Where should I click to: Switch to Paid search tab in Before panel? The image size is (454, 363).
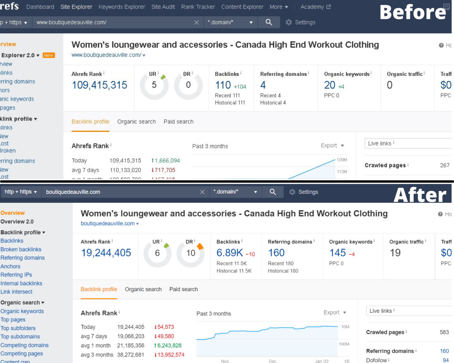179,122
